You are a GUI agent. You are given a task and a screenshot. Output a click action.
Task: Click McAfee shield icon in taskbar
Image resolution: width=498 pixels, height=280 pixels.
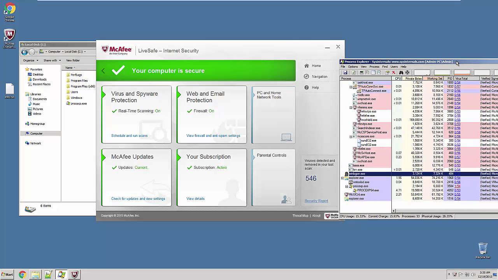74,275
